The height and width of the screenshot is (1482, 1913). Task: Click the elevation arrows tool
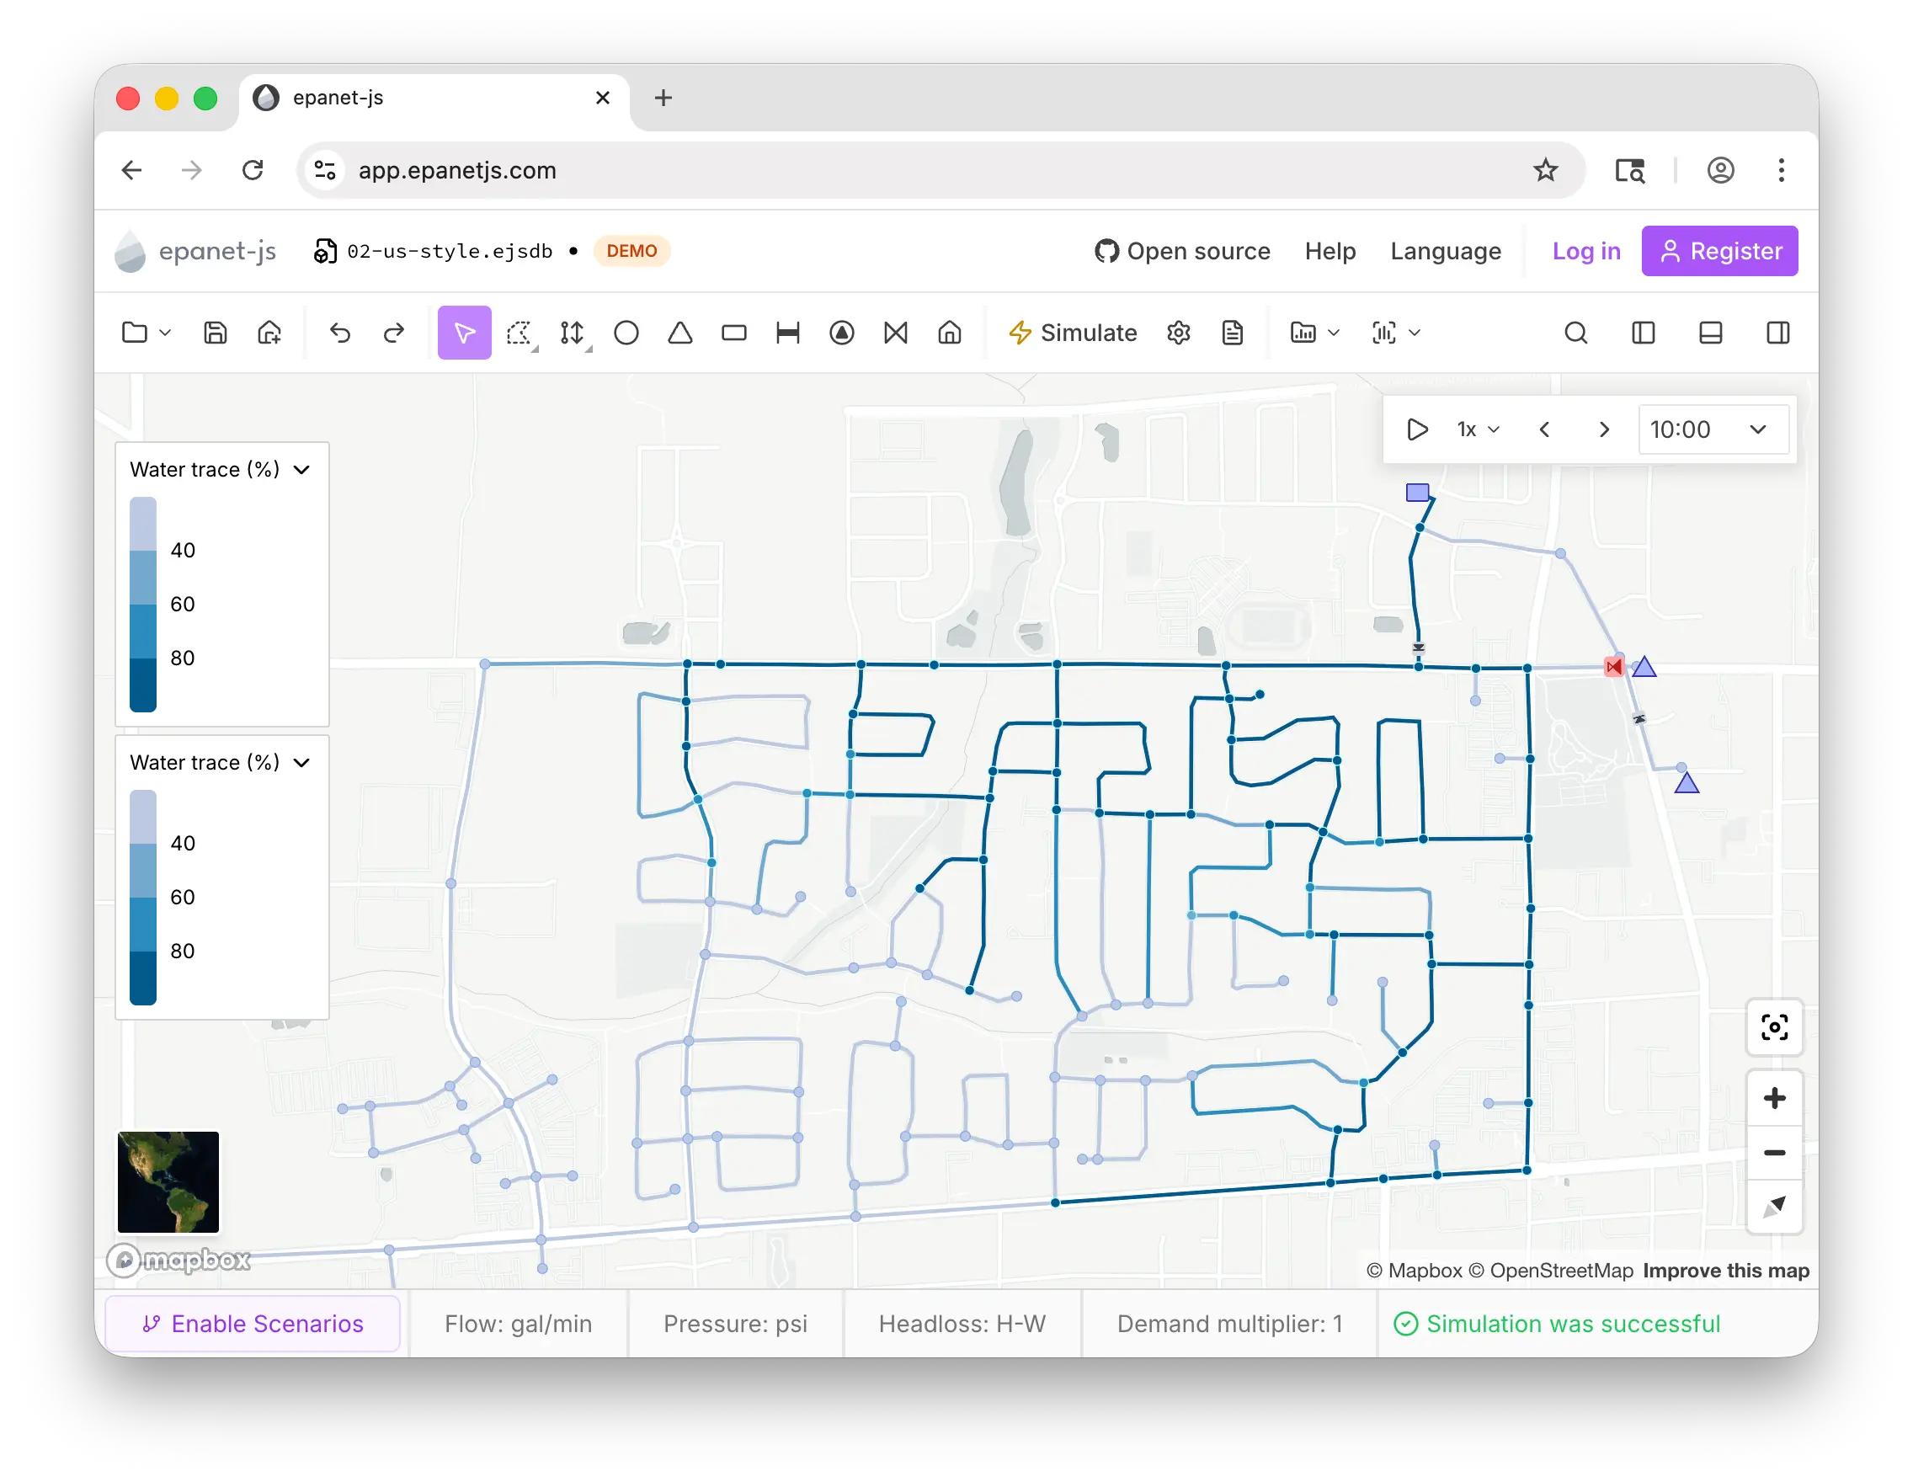pos(573,333)
